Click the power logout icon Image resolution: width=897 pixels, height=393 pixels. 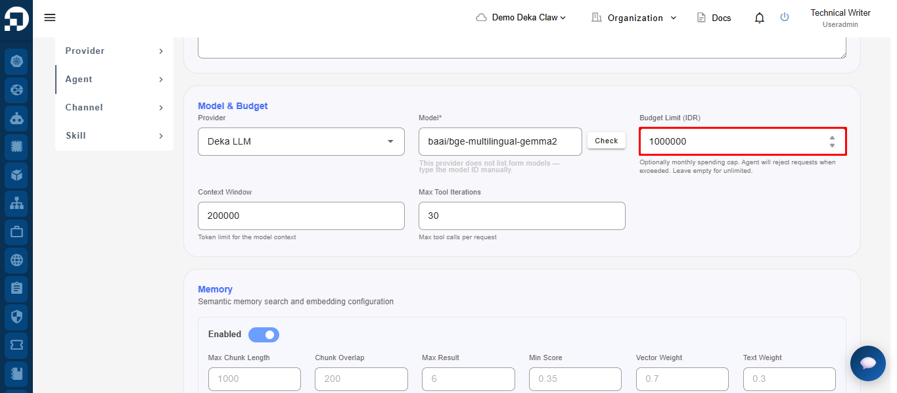(x=785, y=17)
